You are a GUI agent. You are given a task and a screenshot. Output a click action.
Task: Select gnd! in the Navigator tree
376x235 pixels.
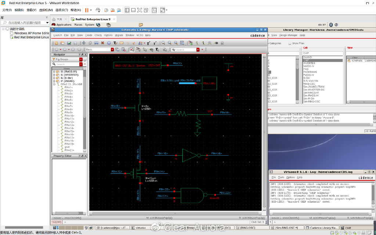(67, 147)
